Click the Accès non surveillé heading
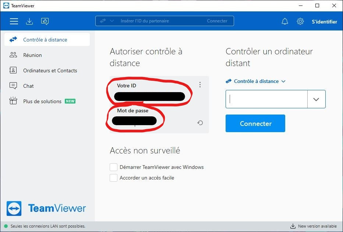 click(x=145, y=151)
